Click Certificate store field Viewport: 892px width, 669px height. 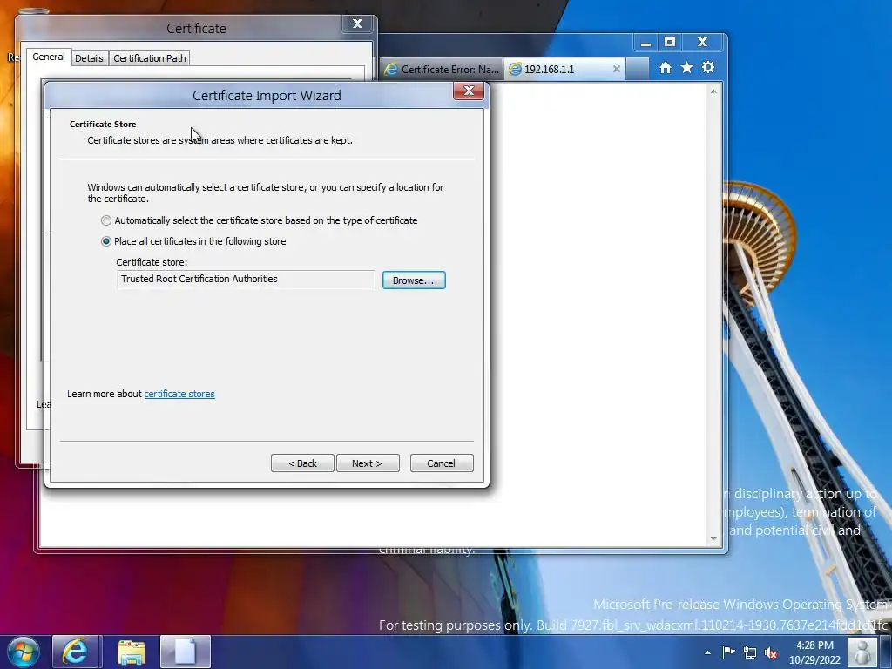(x=245, y=280)
